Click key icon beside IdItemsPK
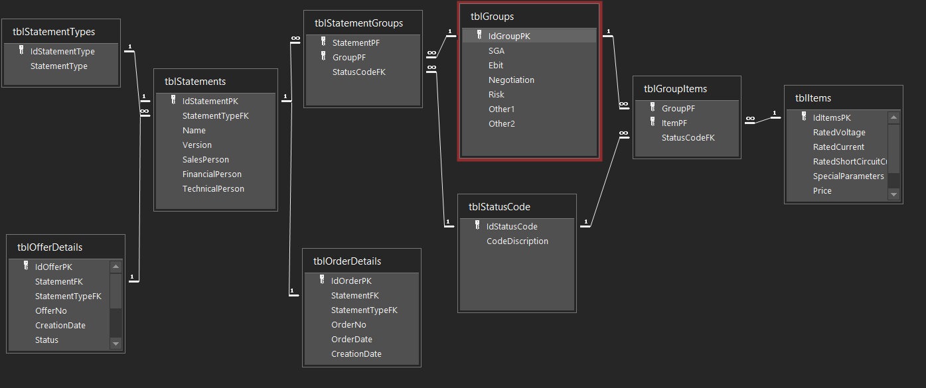926x388 pixels. click(x=804, y=117)
